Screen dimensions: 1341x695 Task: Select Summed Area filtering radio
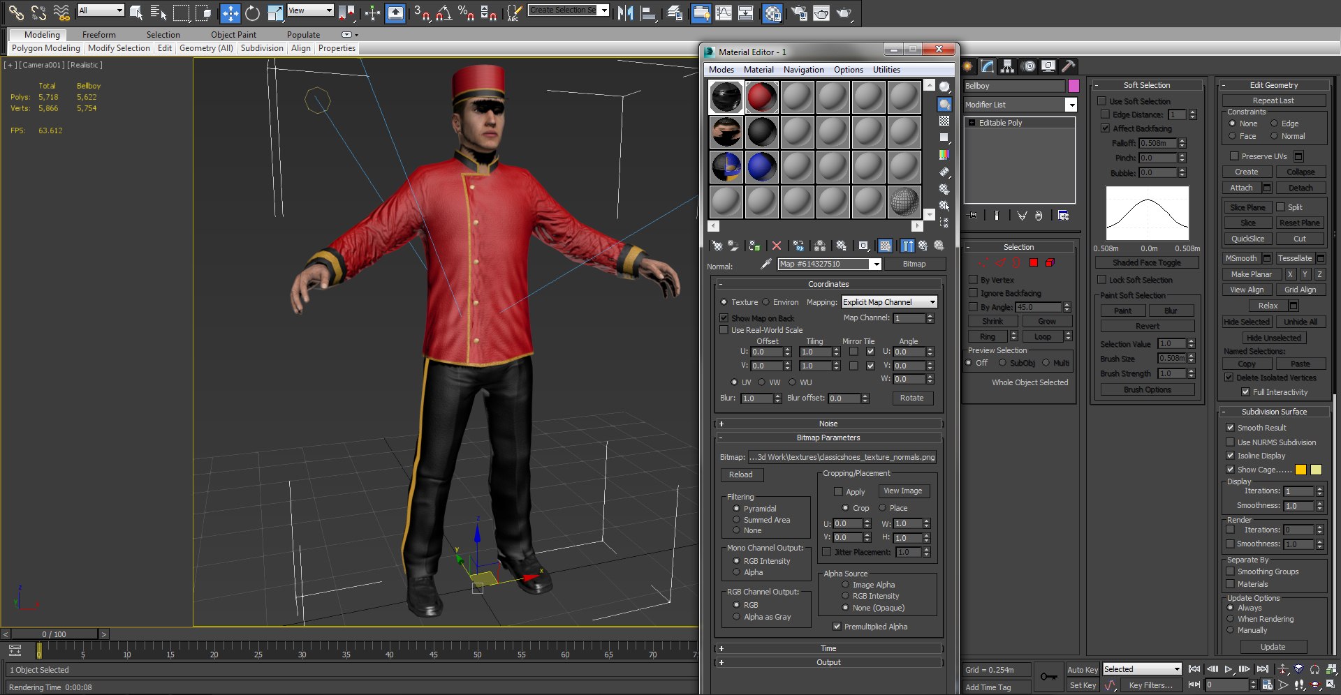pyautogui.click(x=736, y=520)
